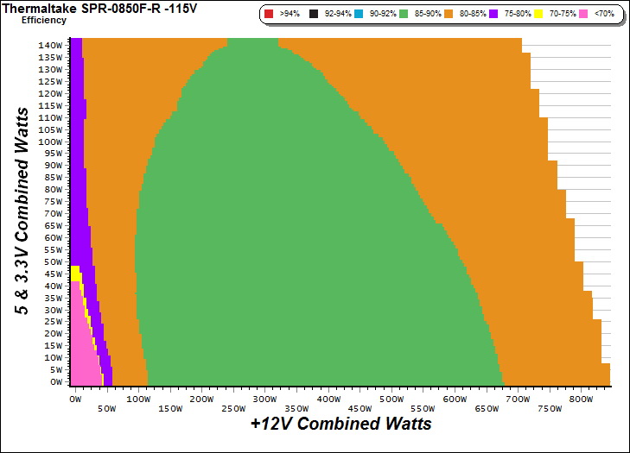Select the 800W tick on the horizontal axis
Screen dimensions: 630x453
(581, 400)
